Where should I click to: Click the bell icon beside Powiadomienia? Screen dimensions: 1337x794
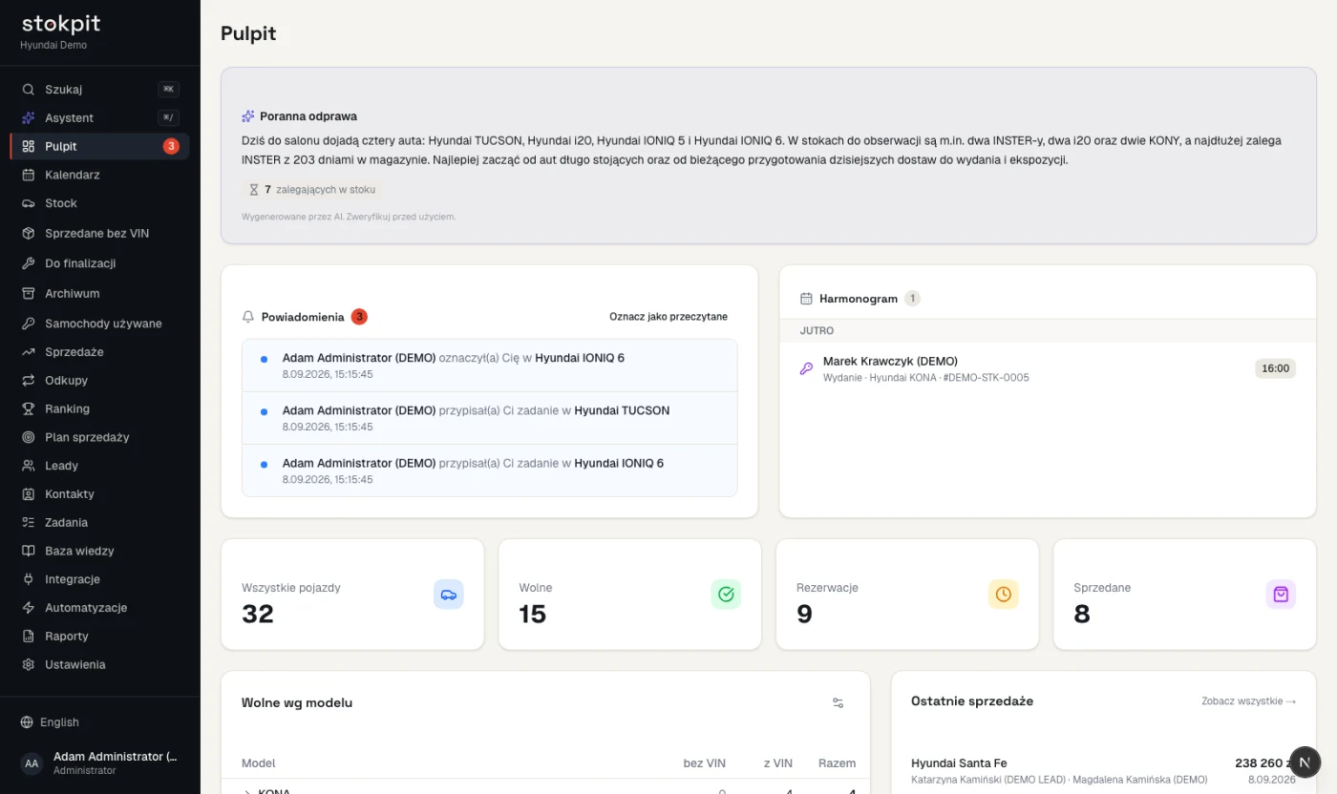point(248,317)
